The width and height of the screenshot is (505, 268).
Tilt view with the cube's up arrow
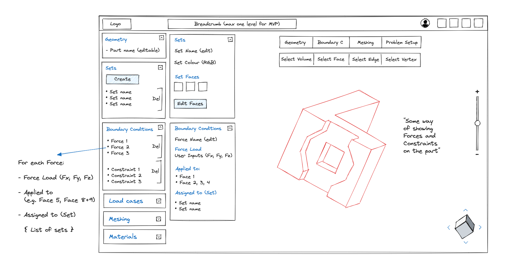pos(465,210)
